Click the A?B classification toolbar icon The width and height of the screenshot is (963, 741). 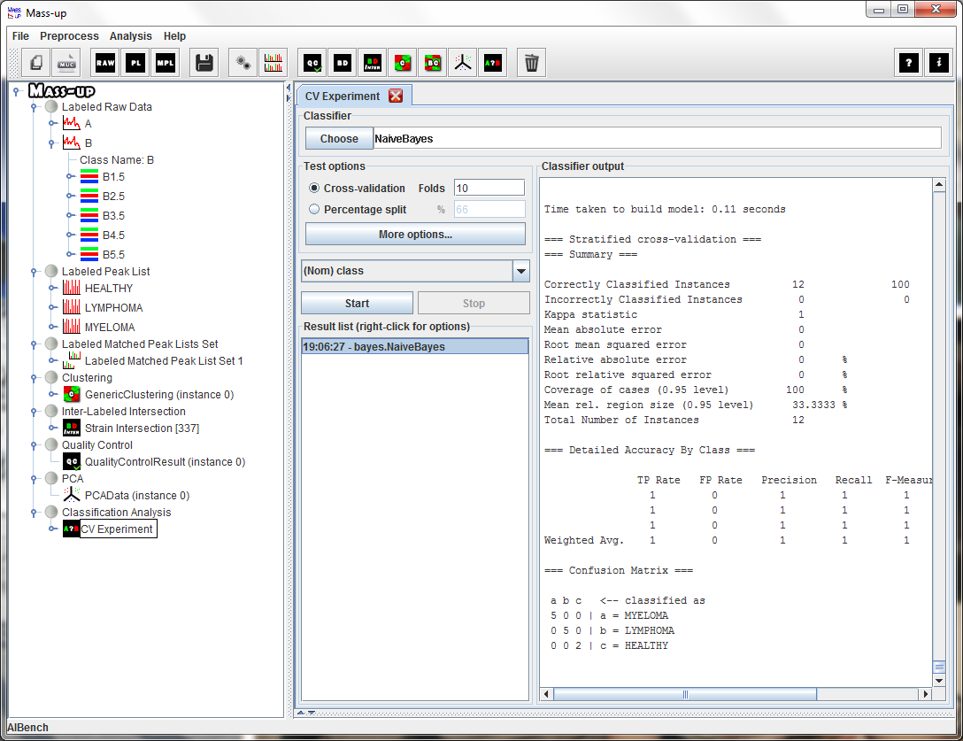pyautogui.click(x=492, y=63)
